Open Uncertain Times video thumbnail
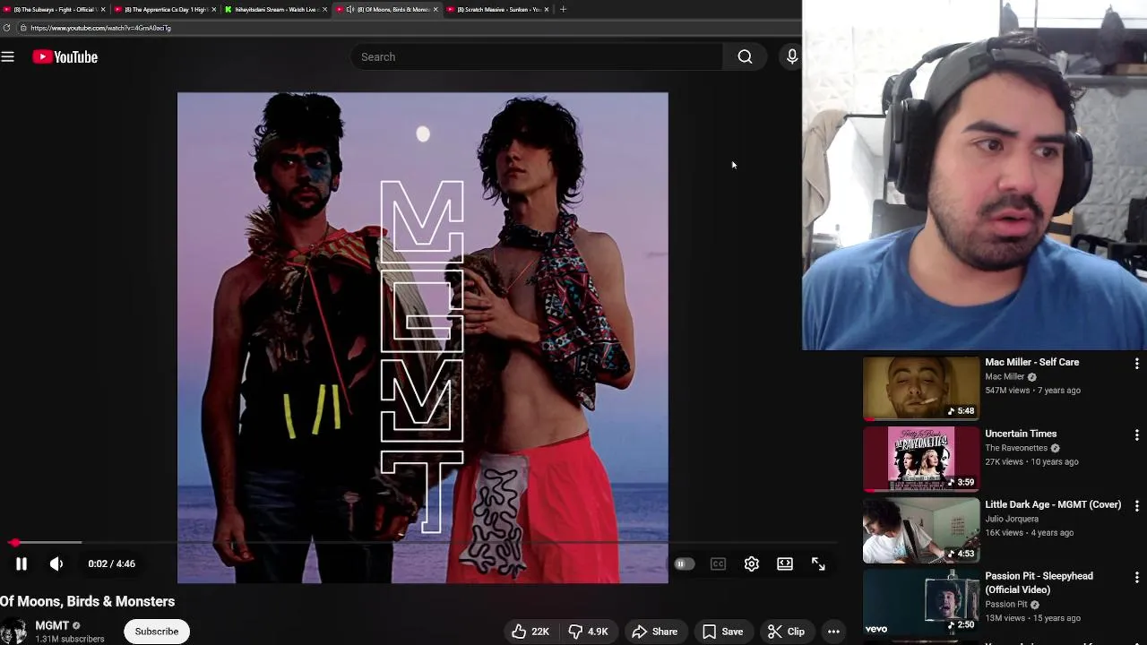Screen dimensions: 1147x645 pyautogui.click(x=921, y=460)
